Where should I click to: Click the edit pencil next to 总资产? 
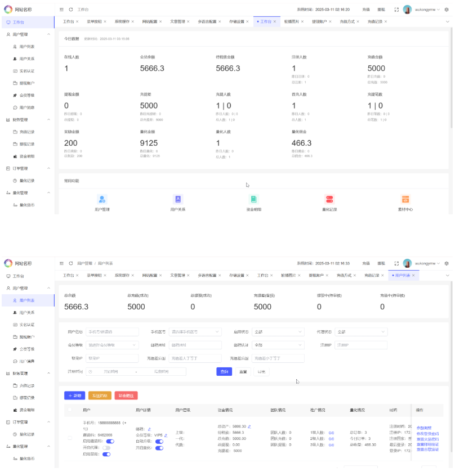click(x=249, y=426)
